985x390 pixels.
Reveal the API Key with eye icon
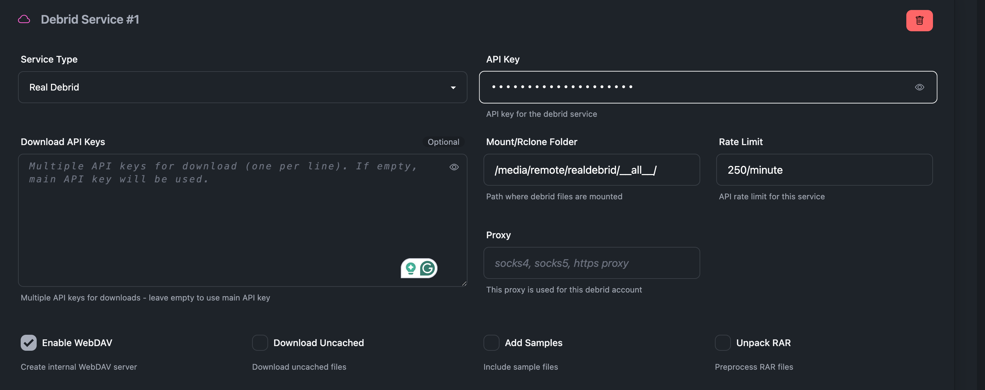919,88
